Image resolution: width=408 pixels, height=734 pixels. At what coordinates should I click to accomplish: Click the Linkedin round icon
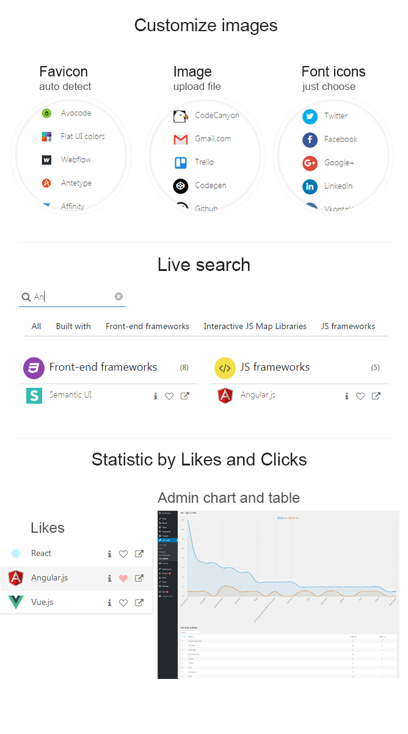click(310, 186)
